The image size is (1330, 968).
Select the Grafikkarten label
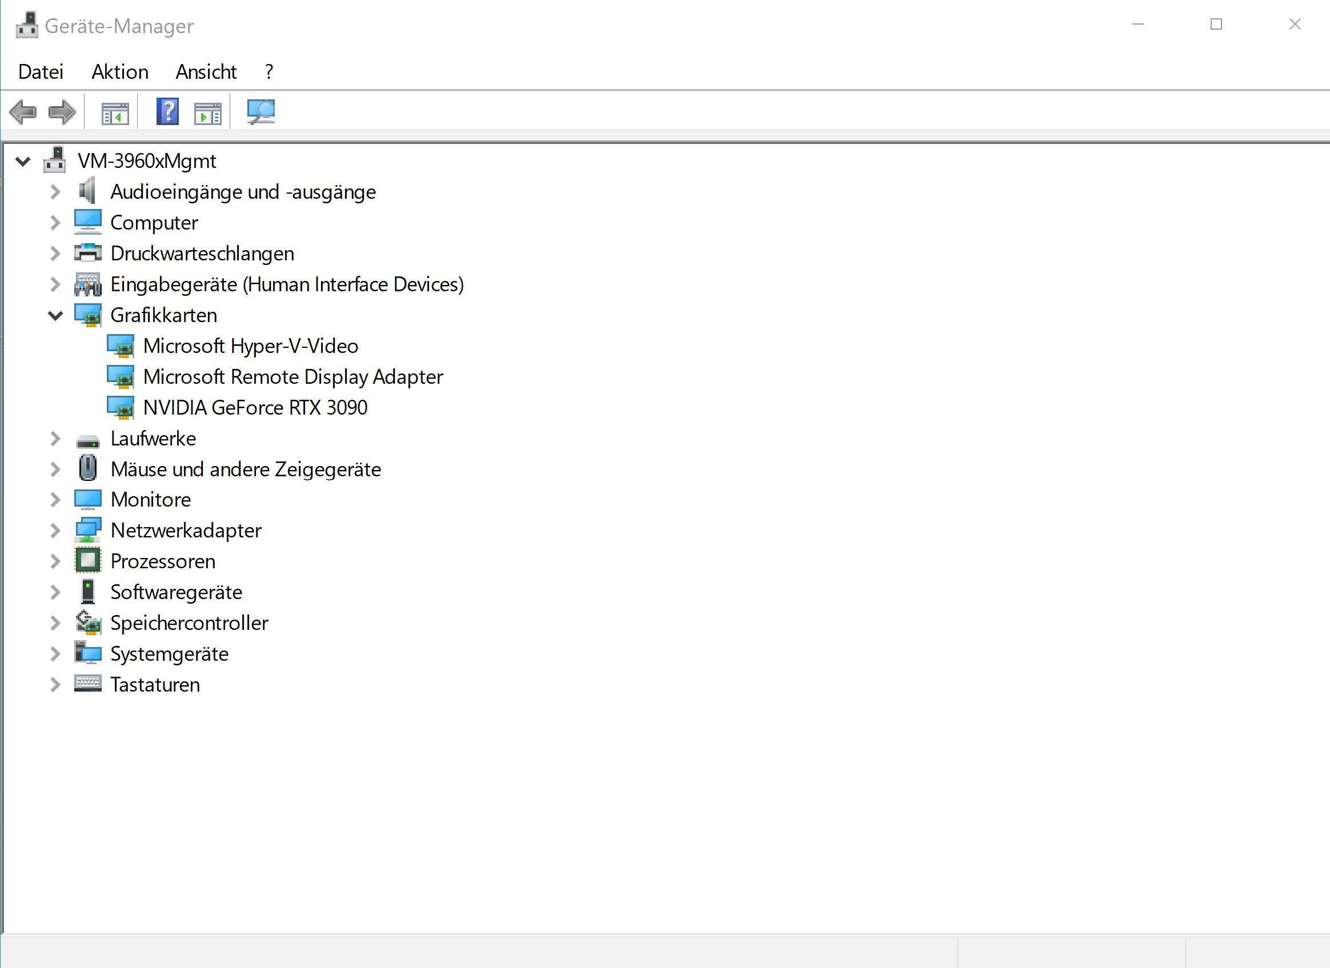coord(163,315)
